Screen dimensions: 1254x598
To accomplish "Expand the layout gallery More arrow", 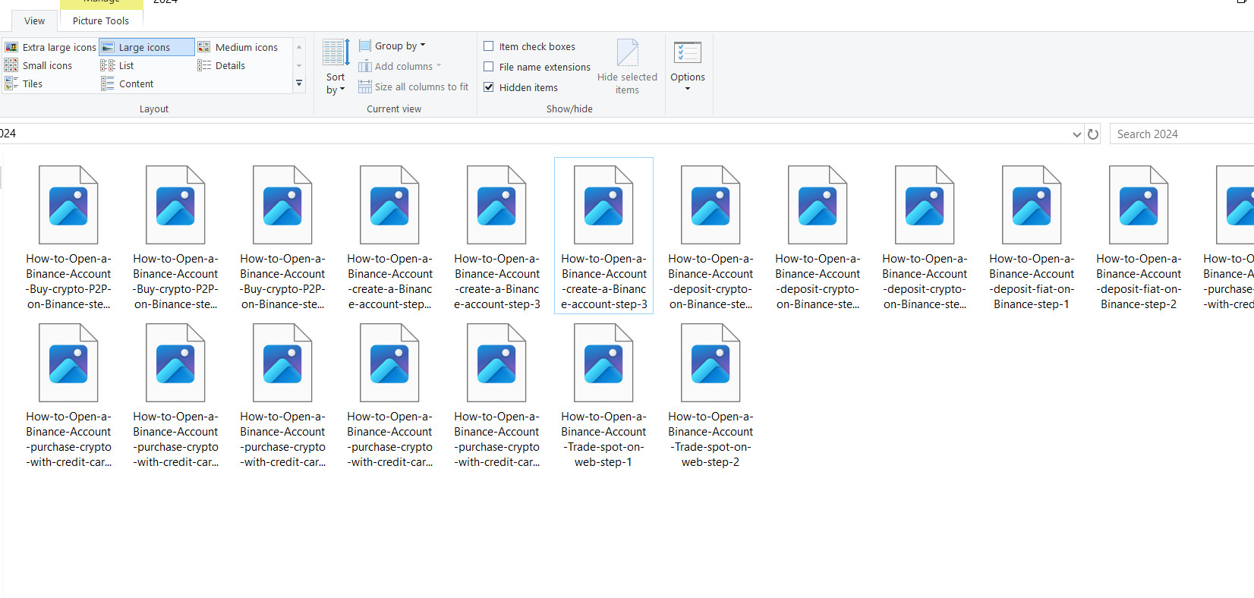I will [299, 83].
